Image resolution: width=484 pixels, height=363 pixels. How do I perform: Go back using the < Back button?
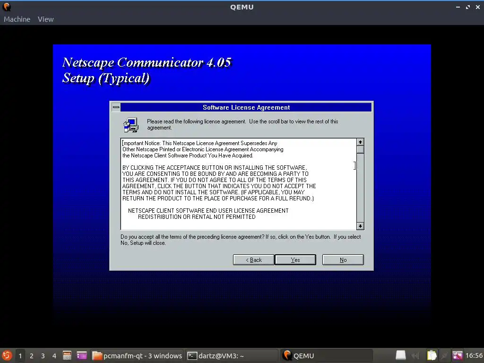[x=253, y=260]
